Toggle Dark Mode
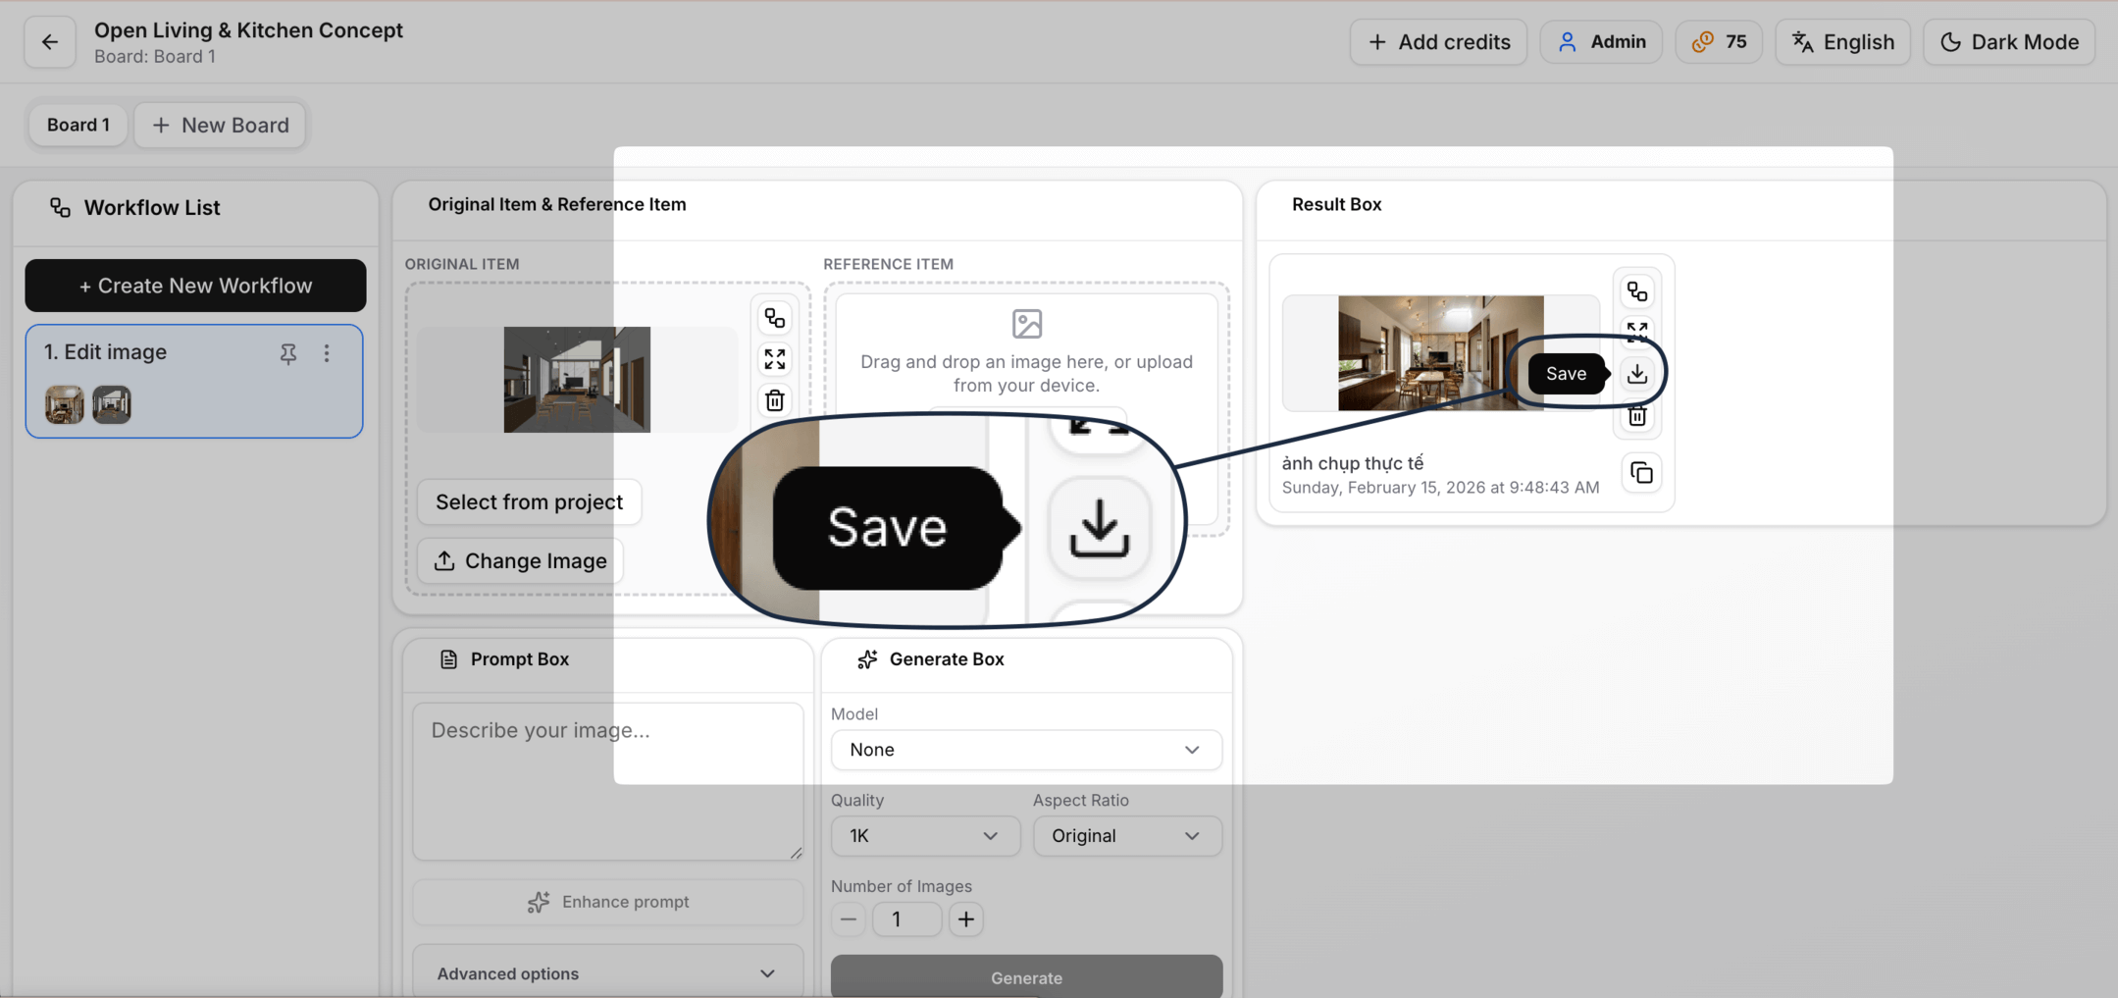The image size is (2118, 998). [2008, 42]
